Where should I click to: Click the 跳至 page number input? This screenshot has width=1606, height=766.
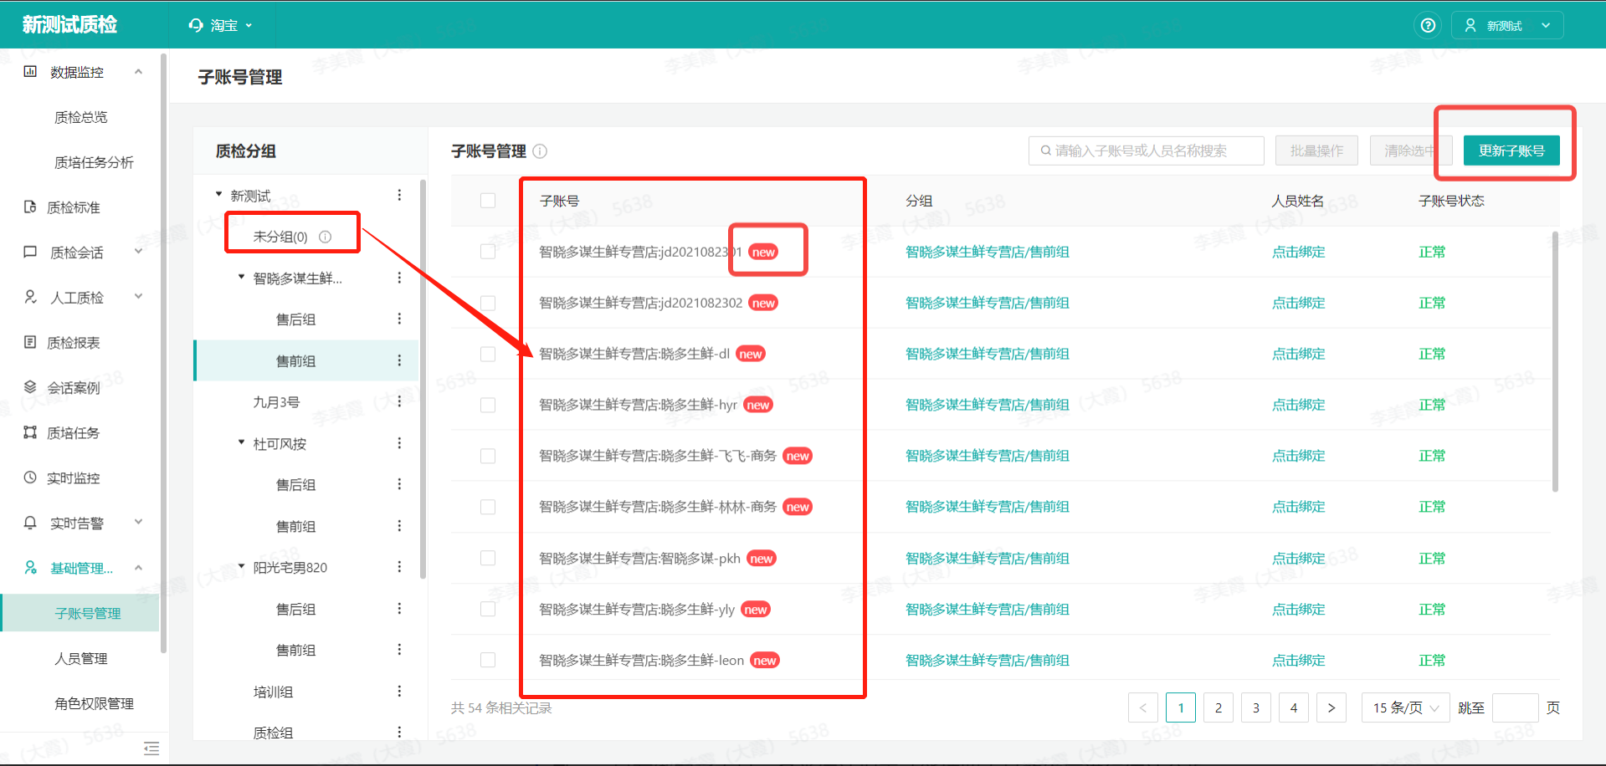click(1516, 708)
